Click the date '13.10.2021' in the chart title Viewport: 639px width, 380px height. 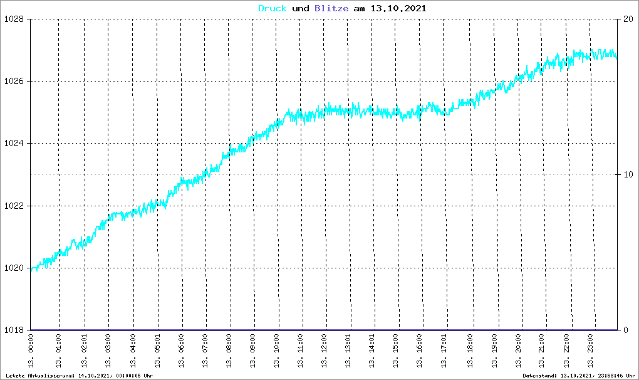pos(398,9)
